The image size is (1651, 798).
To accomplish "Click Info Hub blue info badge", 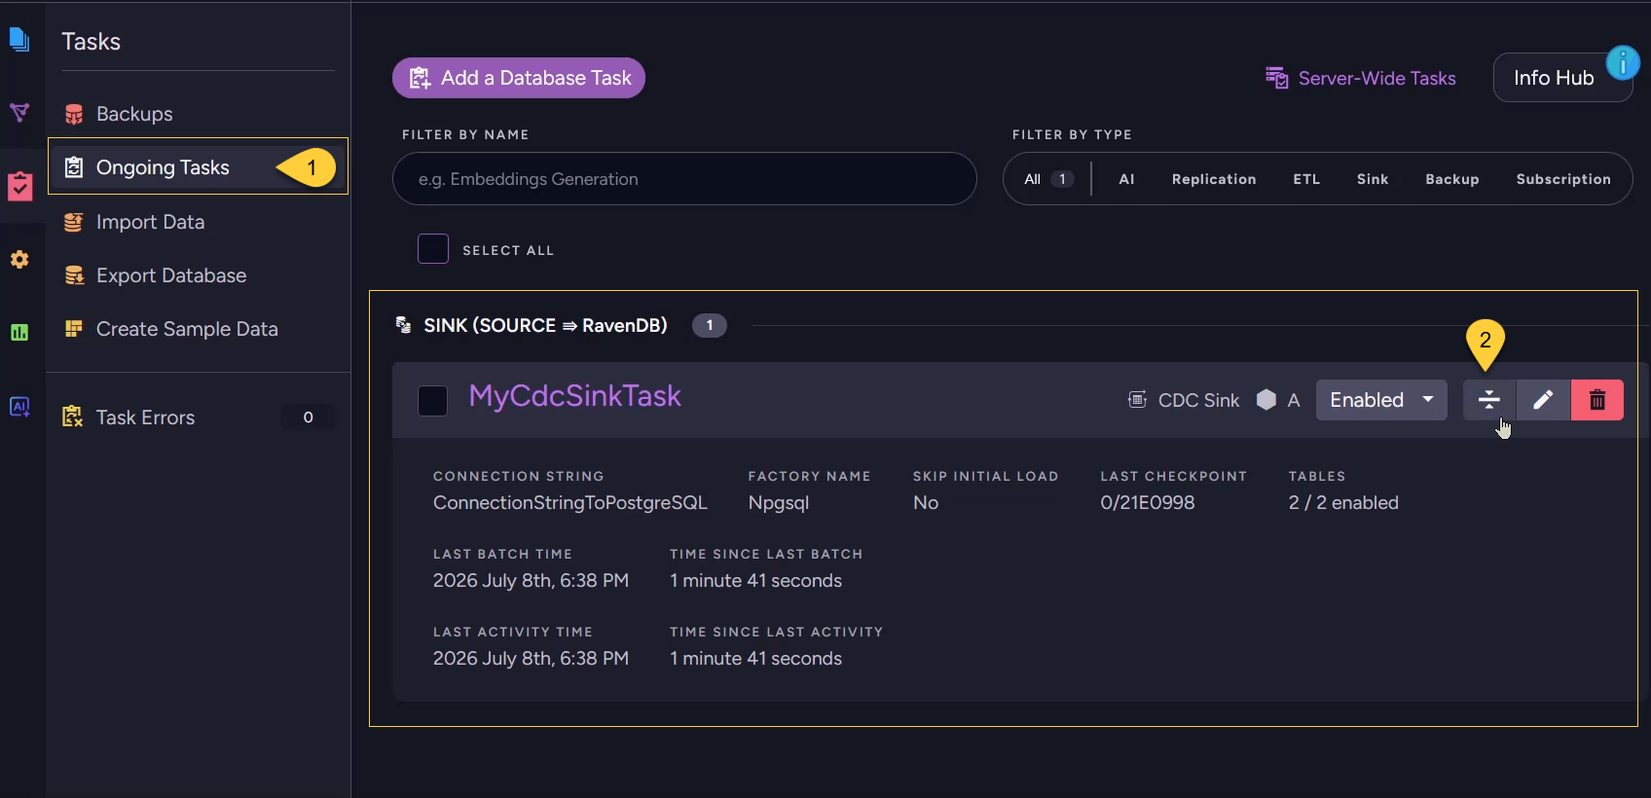I will click(1623, 63).
